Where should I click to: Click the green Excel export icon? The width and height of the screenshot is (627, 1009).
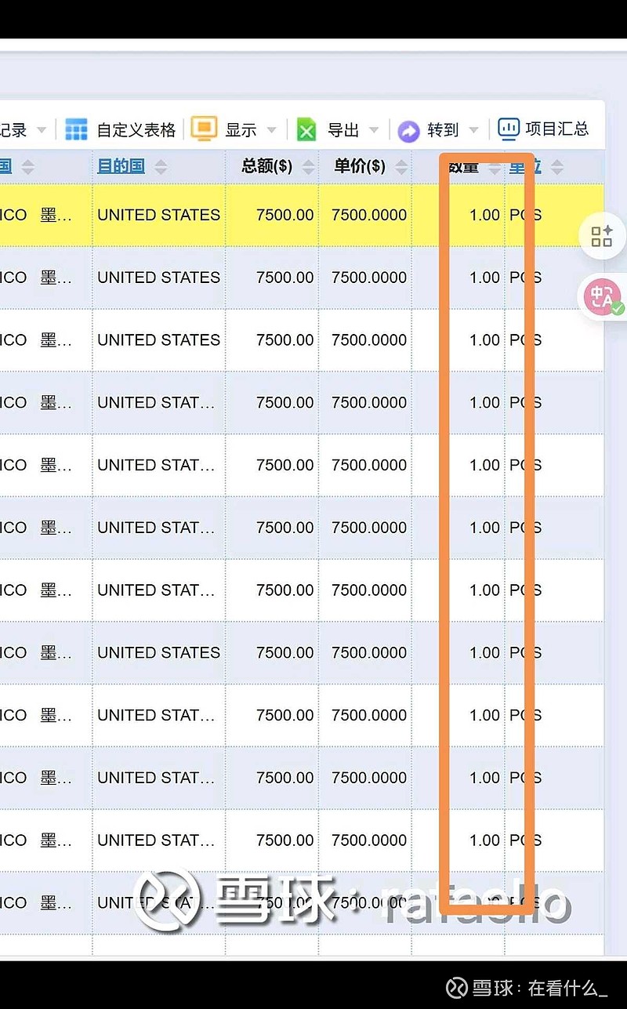coord(306,129)
